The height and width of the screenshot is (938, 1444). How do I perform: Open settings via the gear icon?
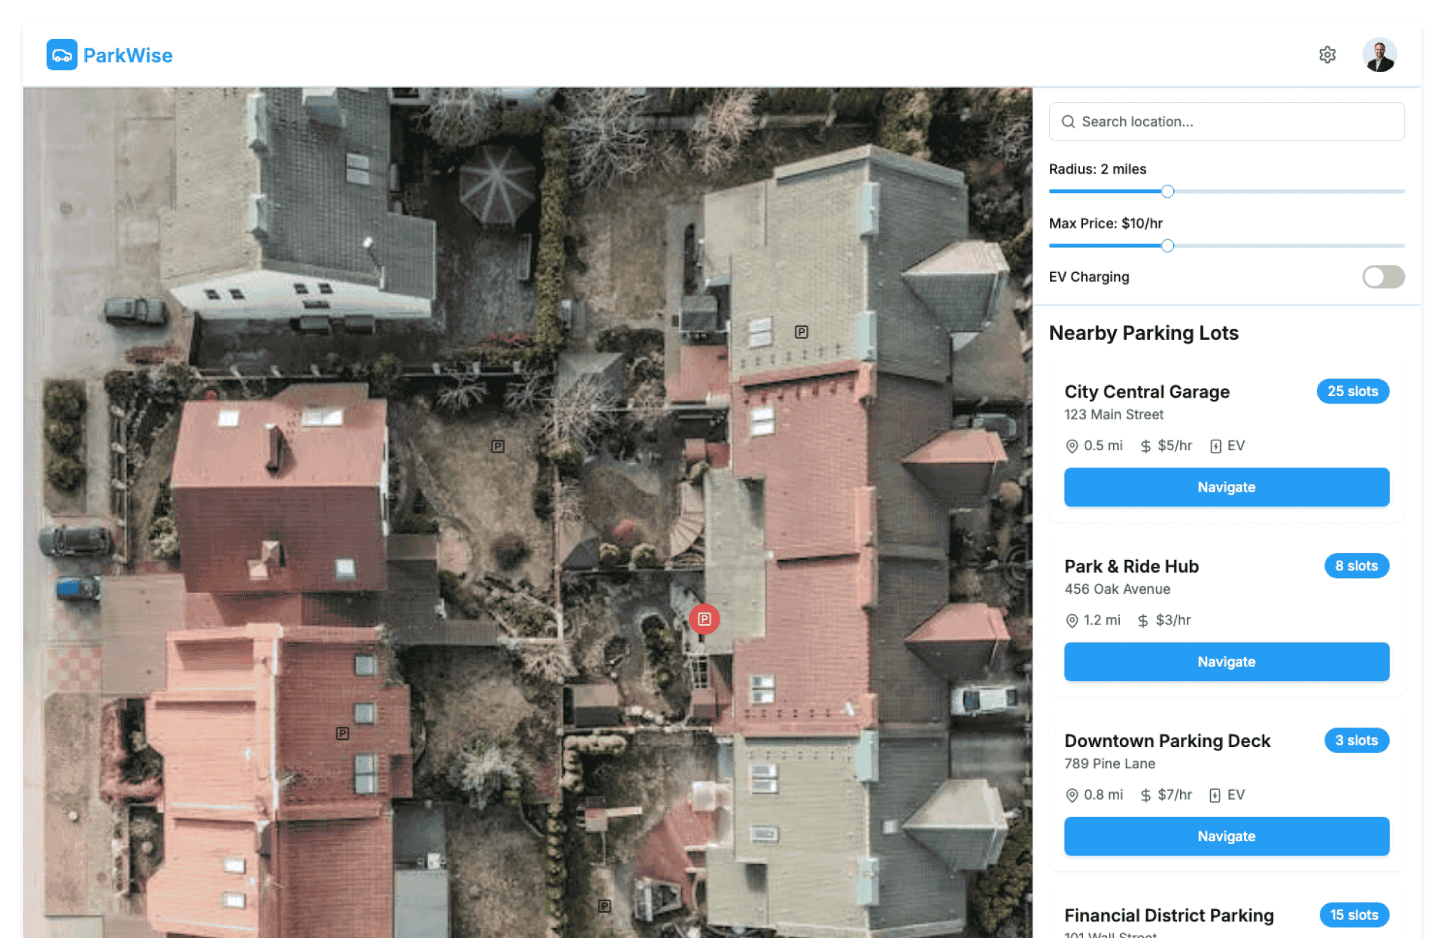coord(1327,55)
